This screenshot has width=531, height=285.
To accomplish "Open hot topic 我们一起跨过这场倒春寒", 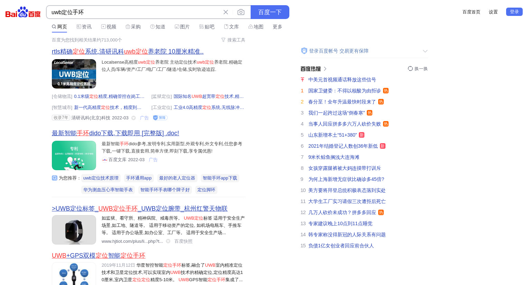I will click(x=337, y=113).
